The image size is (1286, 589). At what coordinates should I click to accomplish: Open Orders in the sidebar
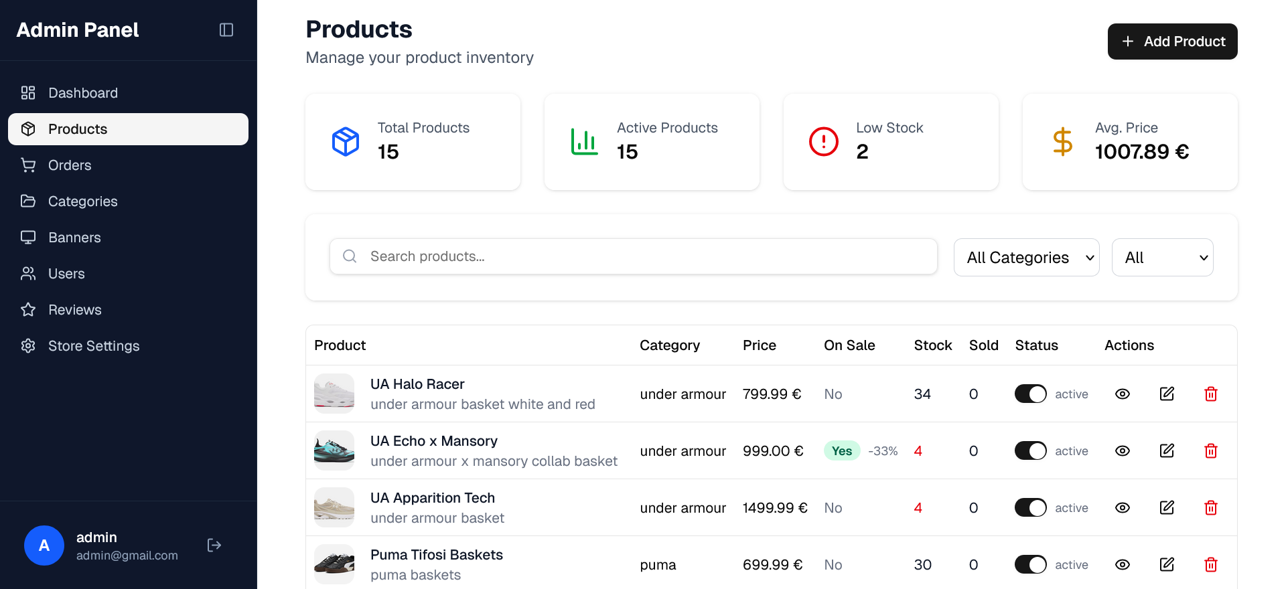pyautogui.click(x=70, y=165)
